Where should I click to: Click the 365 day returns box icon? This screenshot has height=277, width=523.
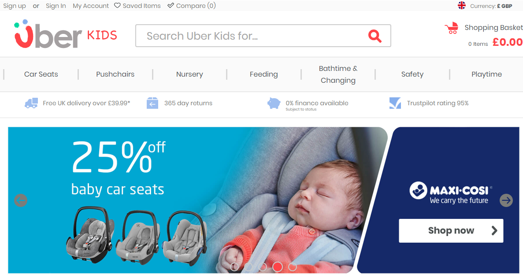[152, 103]
